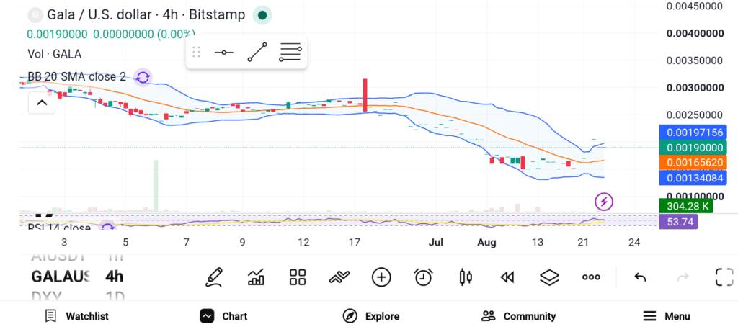Tap the replay rewind icon
Screen dimensions: 738x332
coord(507,277)
